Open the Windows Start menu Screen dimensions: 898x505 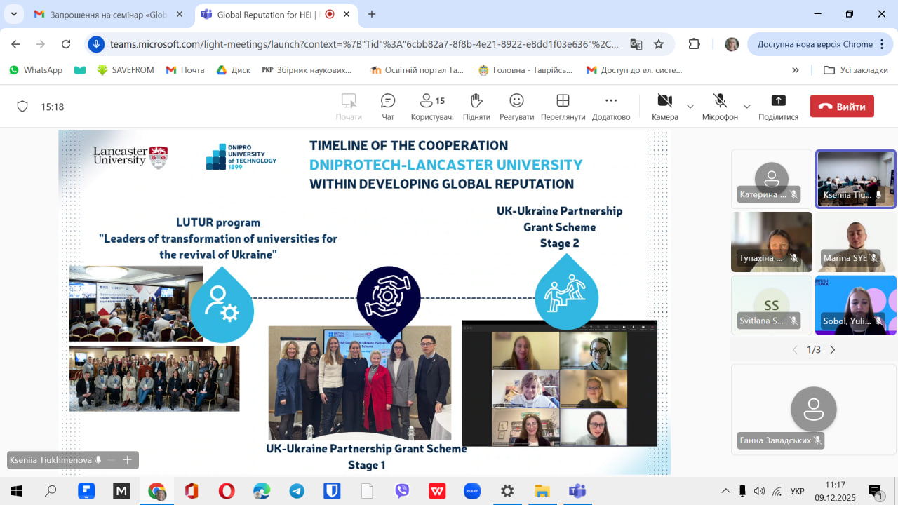coord(17,491)
